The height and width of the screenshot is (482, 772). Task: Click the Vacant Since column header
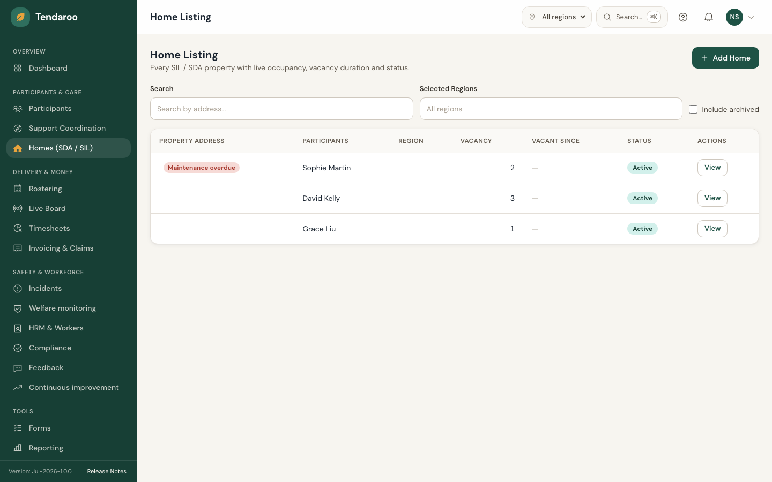point(555,141)
